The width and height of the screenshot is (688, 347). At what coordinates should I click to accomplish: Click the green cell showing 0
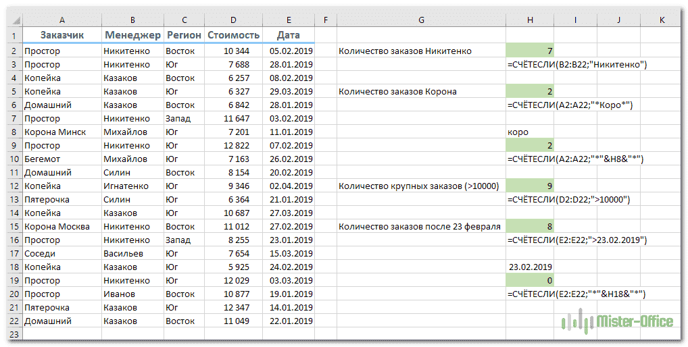pos(529,280)
